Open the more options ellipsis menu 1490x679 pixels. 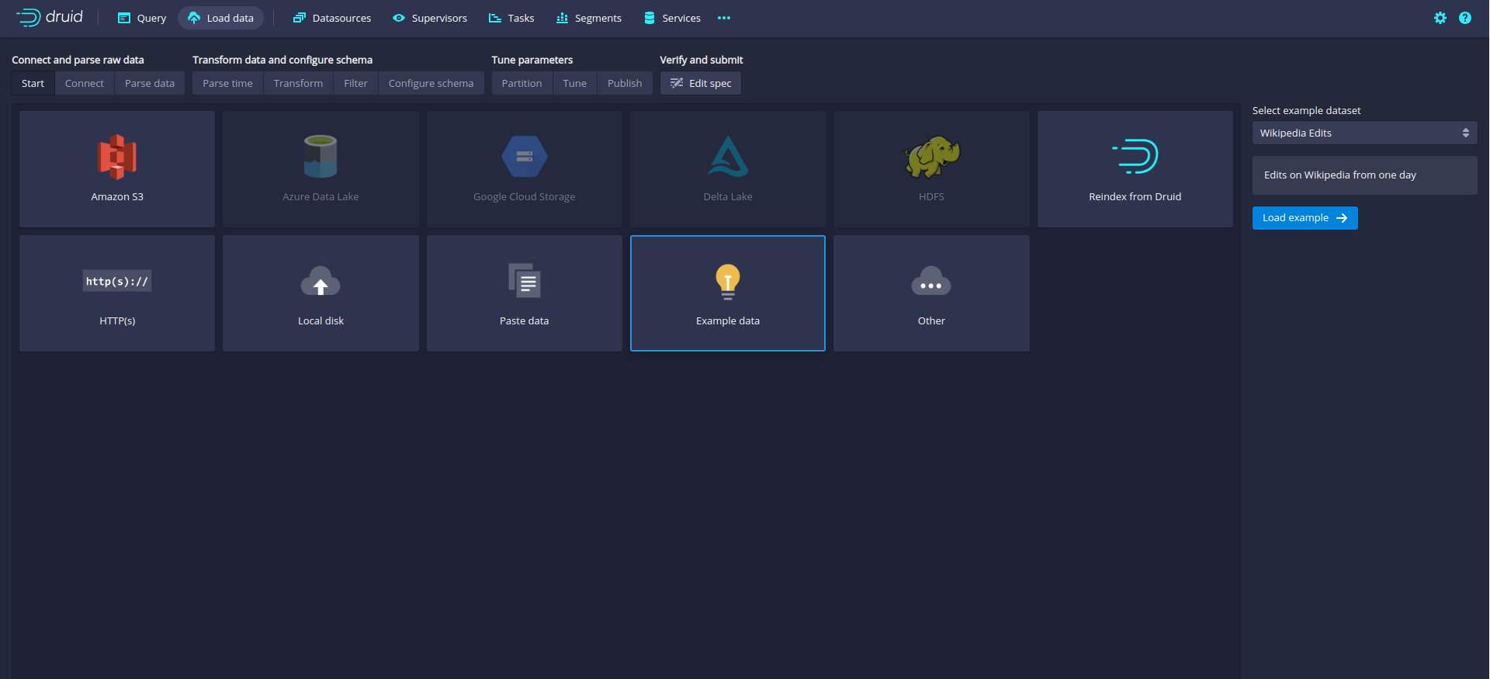[x=724, y=18]
